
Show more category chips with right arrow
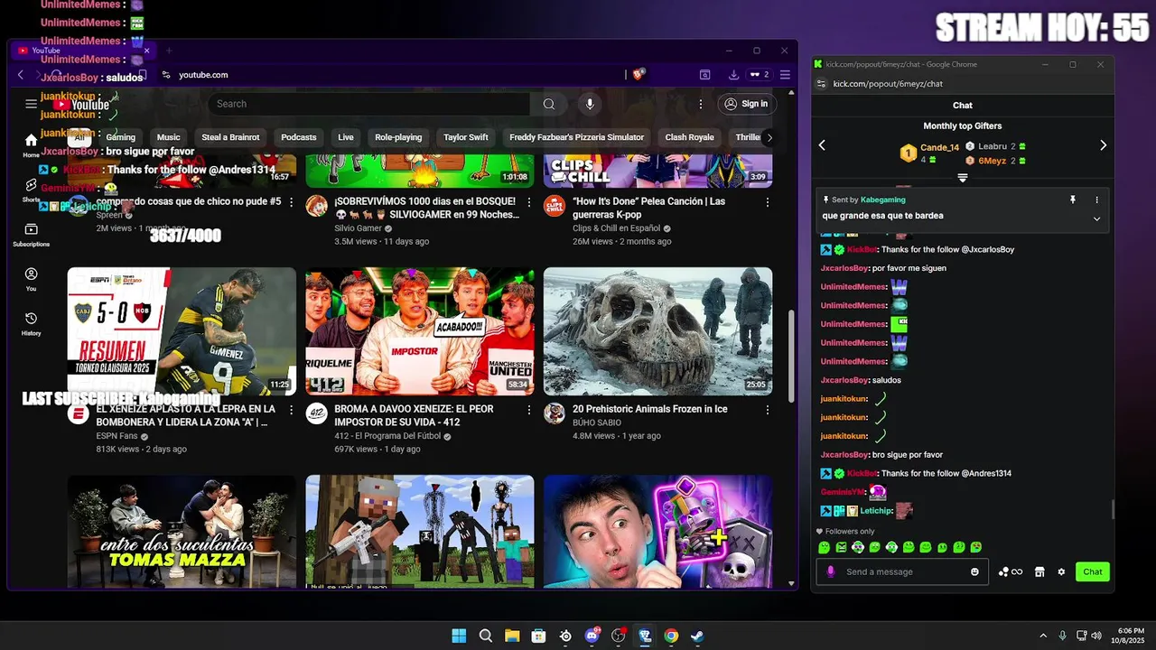[x=769, y=137]
